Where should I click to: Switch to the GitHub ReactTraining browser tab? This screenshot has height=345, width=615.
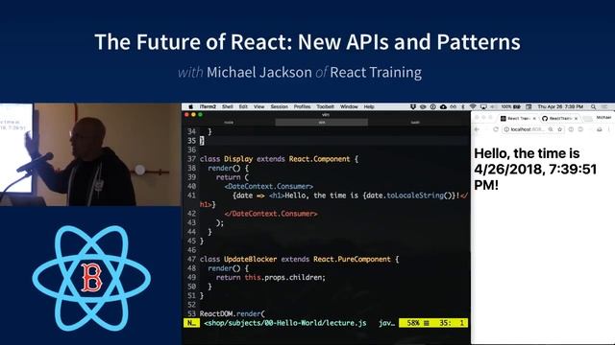coord(560,118)
